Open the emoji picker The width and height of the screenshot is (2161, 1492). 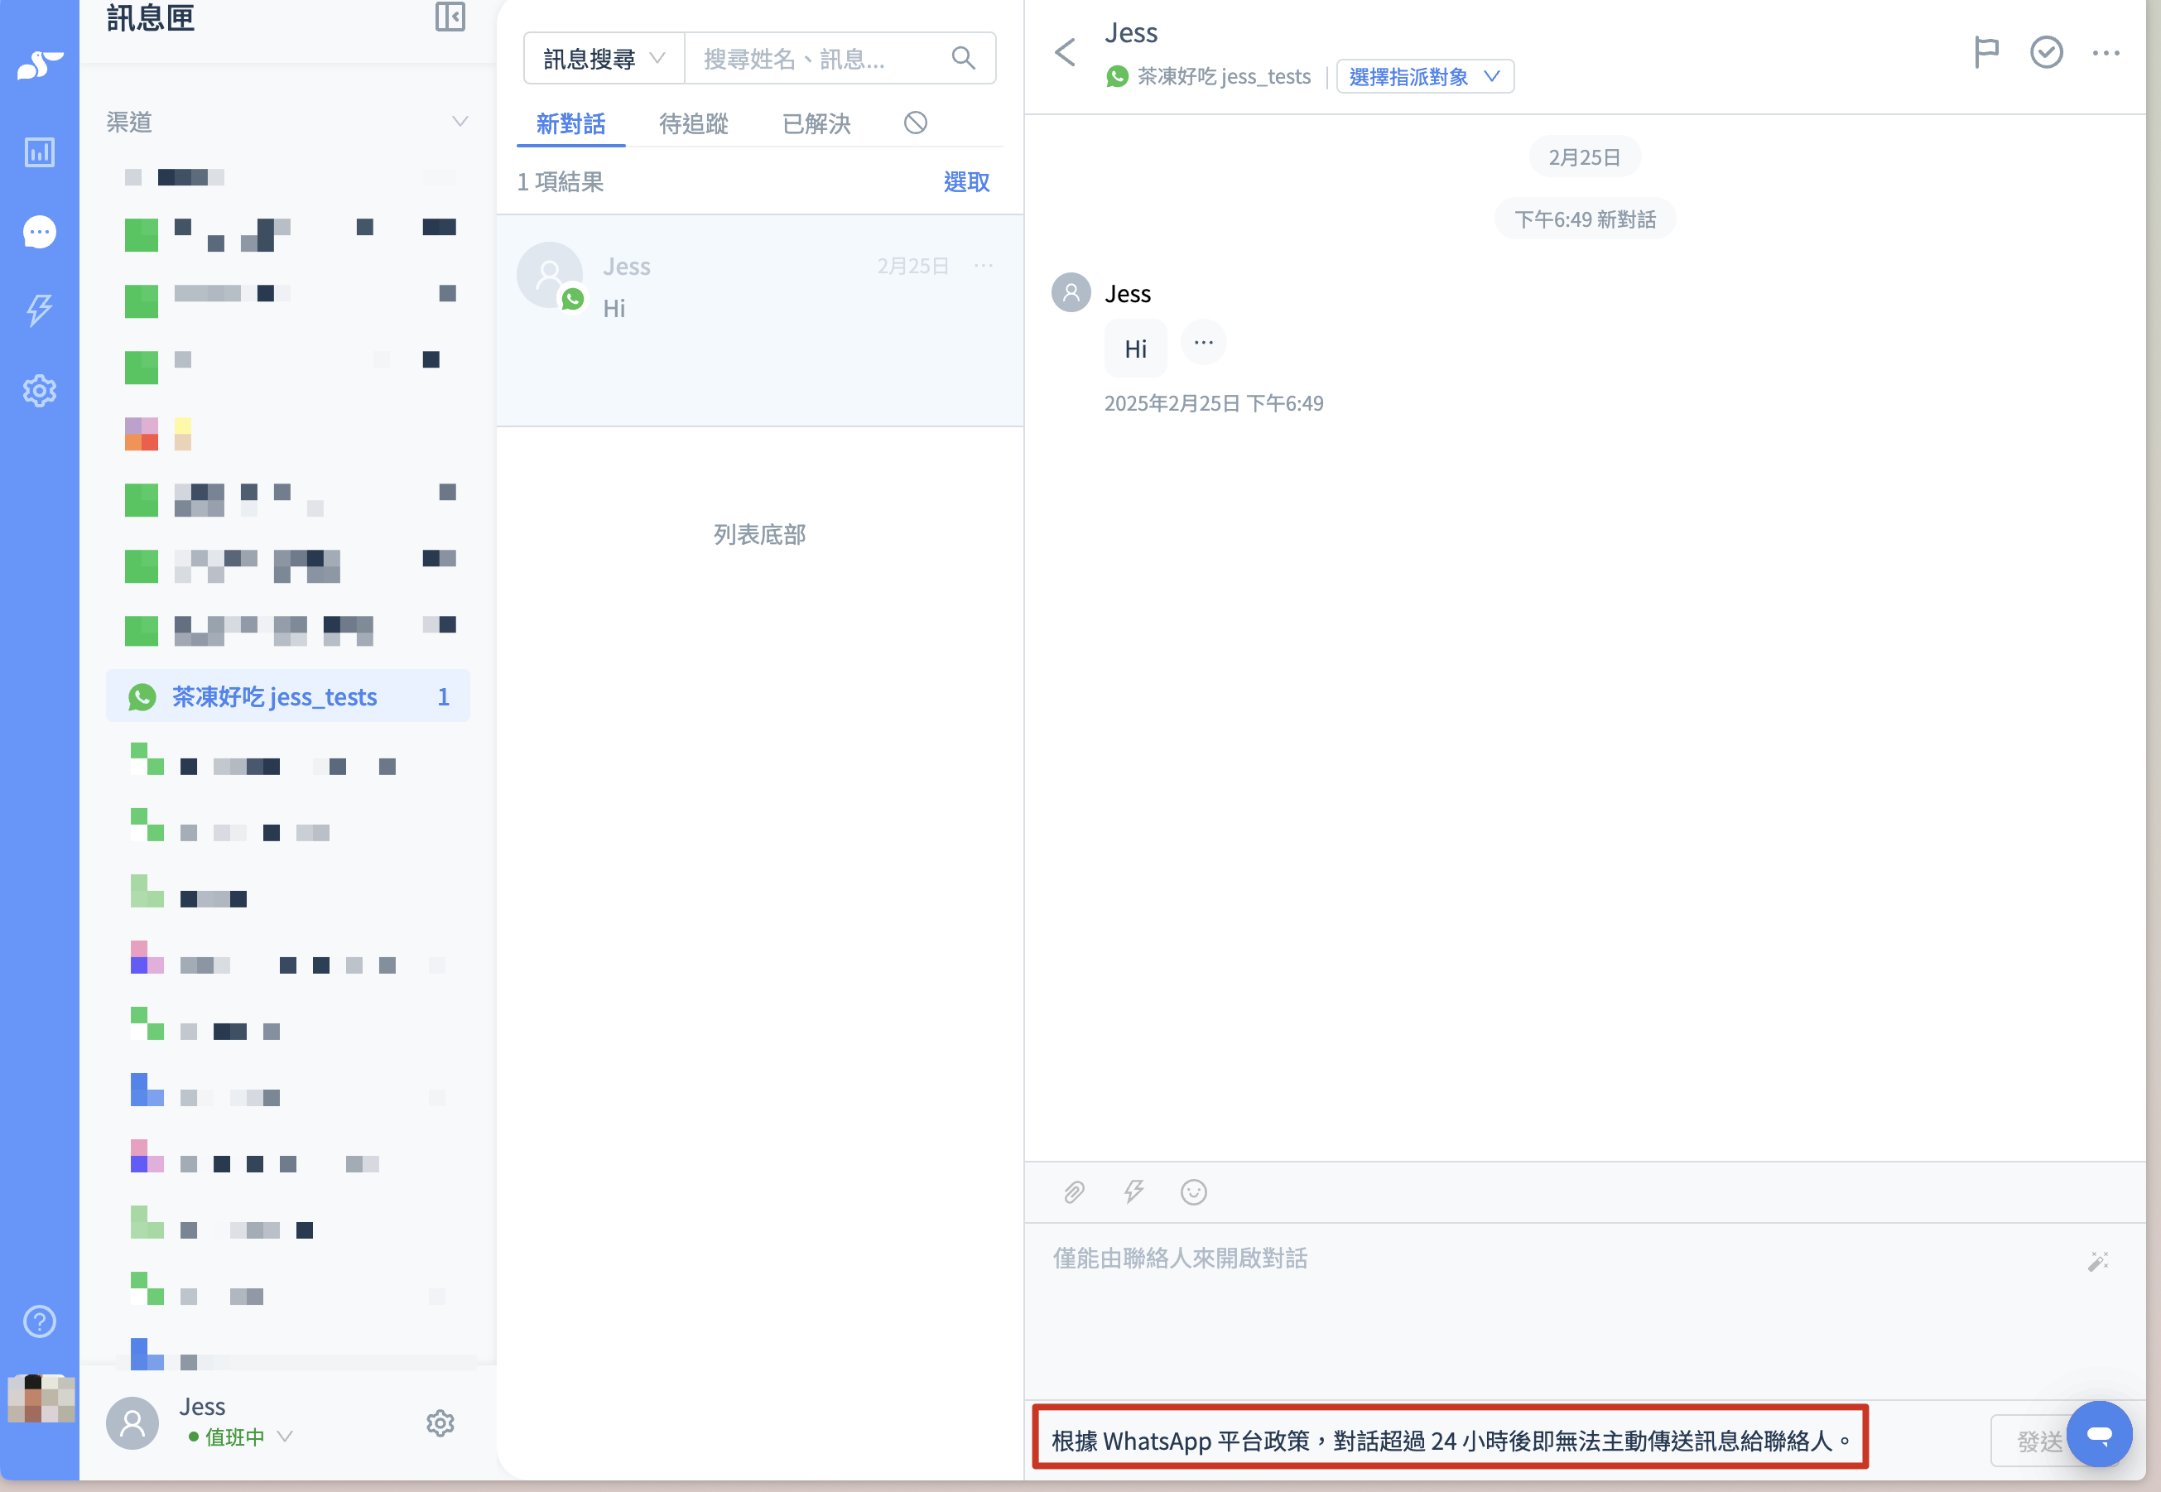(x=1192, y=1191)
